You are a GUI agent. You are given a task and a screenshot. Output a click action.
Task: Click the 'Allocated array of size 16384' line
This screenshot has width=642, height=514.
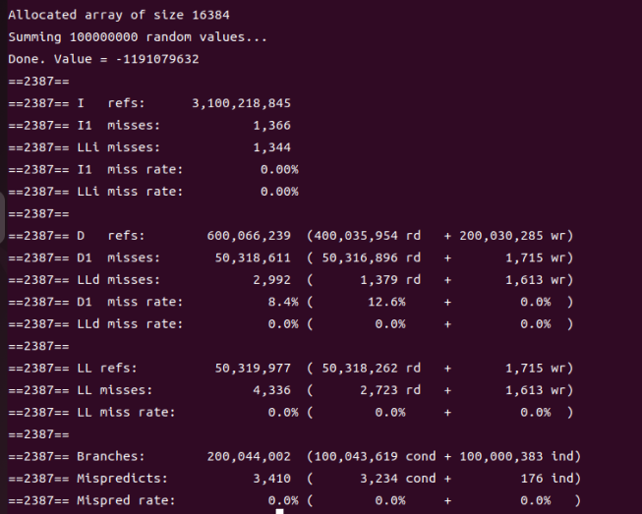click(x=119, y=15)
